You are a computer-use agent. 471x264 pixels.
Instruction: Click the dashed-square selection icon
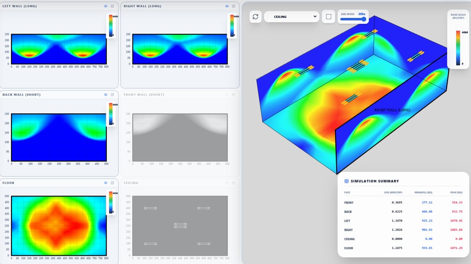tap(328, 17)
